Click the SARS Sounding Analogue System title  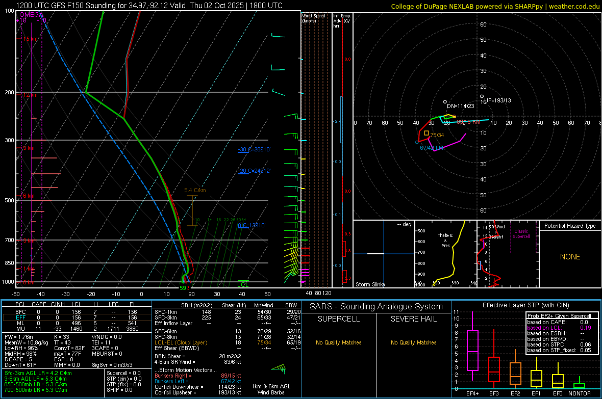click(376, 306)
